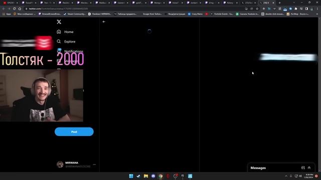Click the blue Post button

pyautogui.click(x=74, y=132)
